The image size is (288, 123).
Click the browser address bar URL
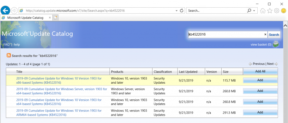[x=75, y=11]
